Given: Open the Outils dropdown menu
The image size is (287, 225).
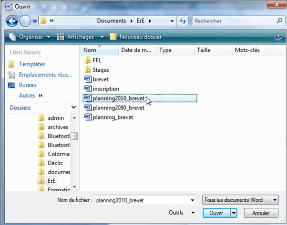Looking at the screenshot, I should (x=181, y=213).
